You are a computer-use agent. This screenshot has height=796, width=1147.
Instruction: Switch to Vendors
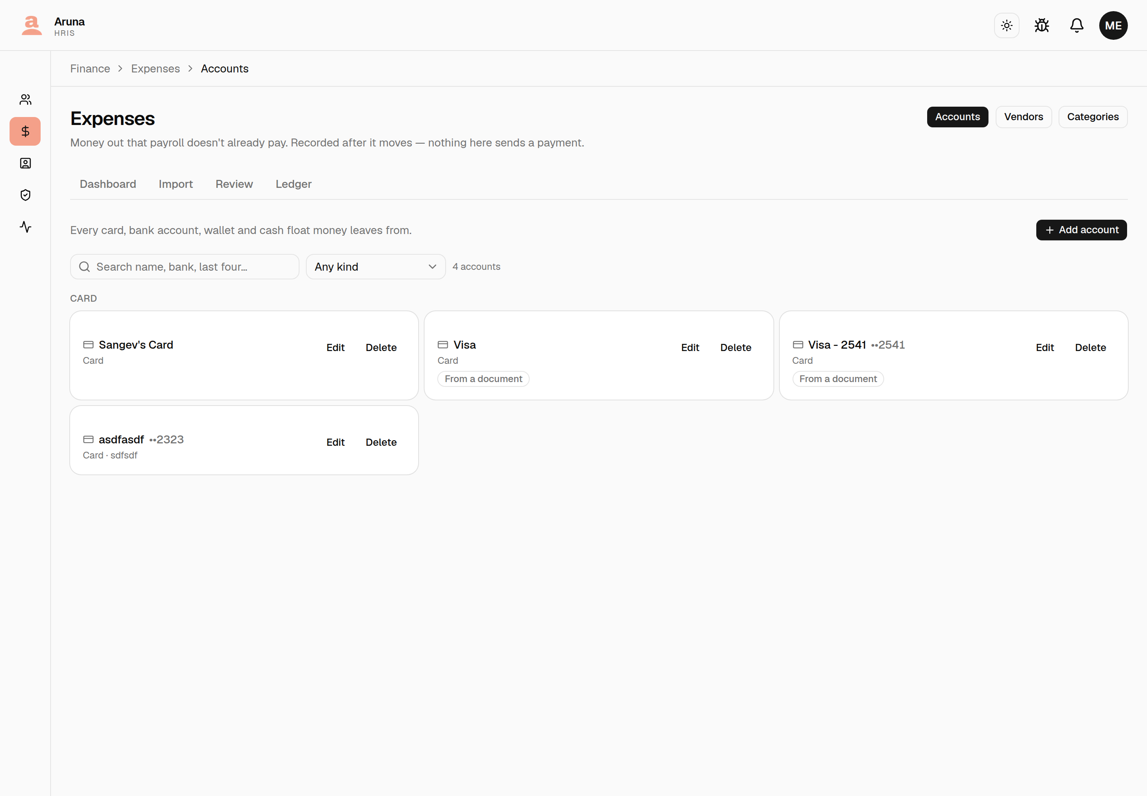pyautogui.click(x=1023, y=117)
